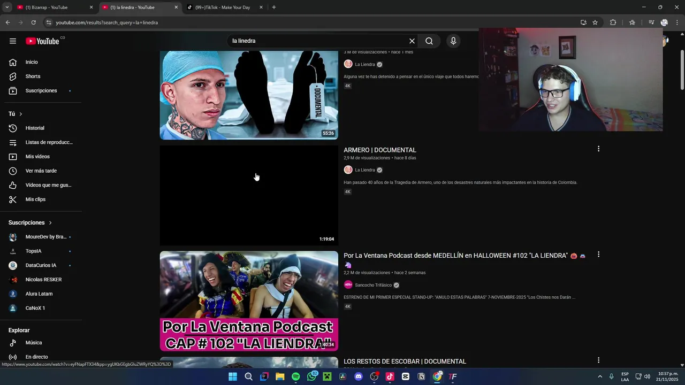The image size is (685, 385).
Task: Switch to the TikTok - Make Your Day tab
Action: click(223, 7)
